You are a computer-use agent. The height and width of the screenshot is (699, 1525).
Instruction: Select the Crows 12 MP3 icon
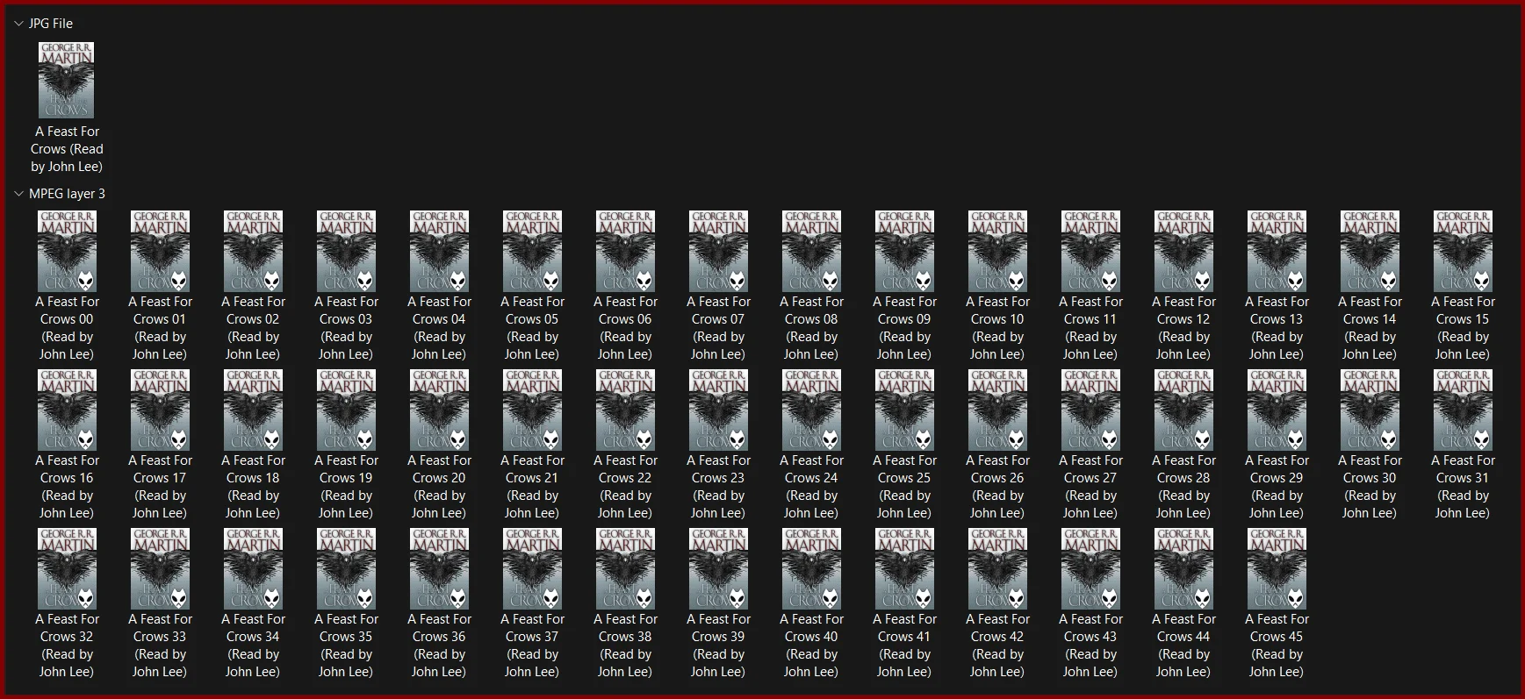(x=1183, y=251)
